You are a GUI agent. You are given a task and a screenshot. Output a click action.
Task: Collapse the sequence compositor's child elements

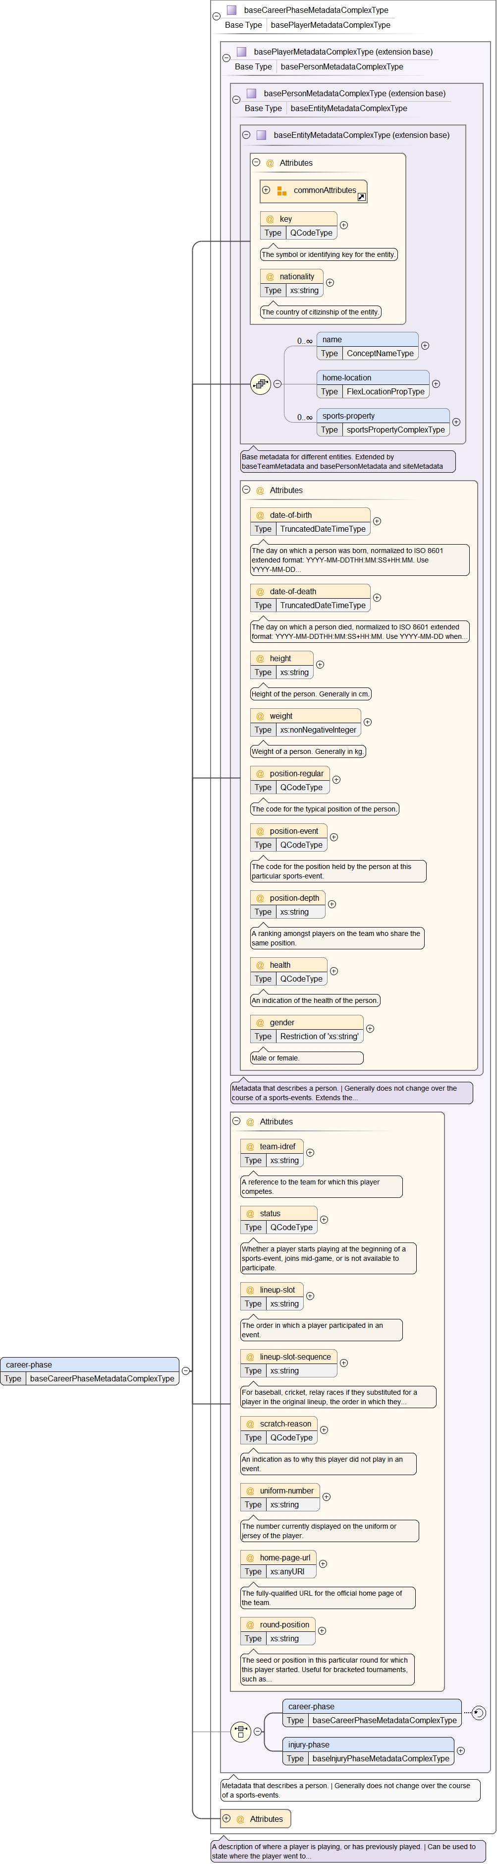click(x=277, y=384)
